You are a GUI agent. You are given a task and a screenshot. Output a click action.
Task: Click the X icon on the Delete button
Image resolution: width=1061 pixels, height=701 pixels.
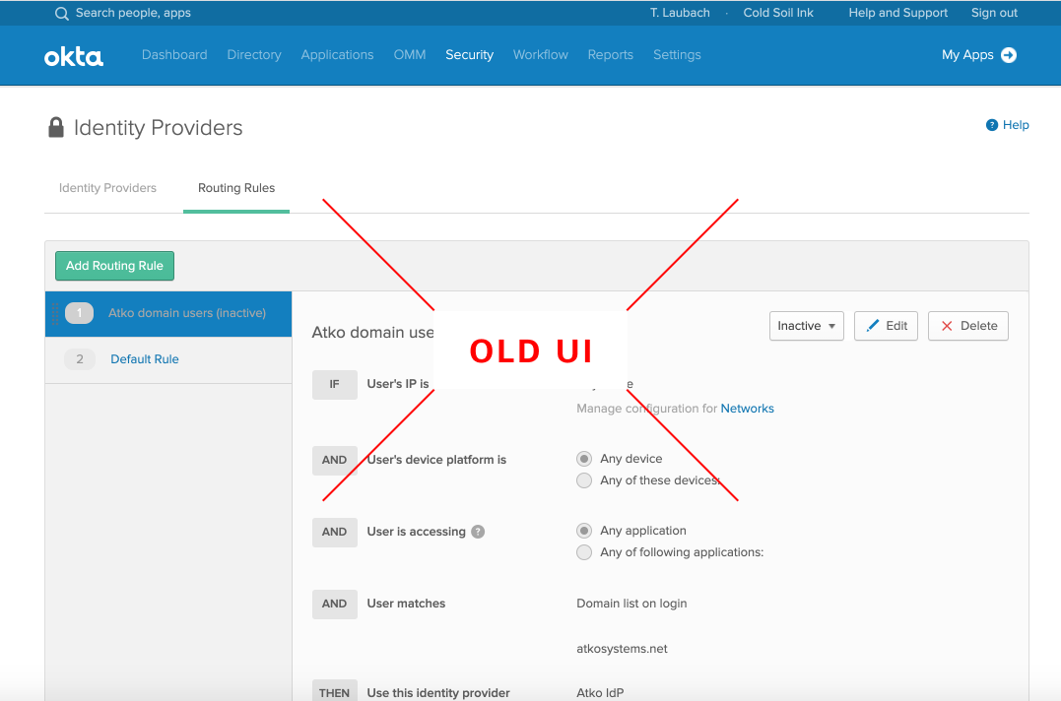[949, 325]
